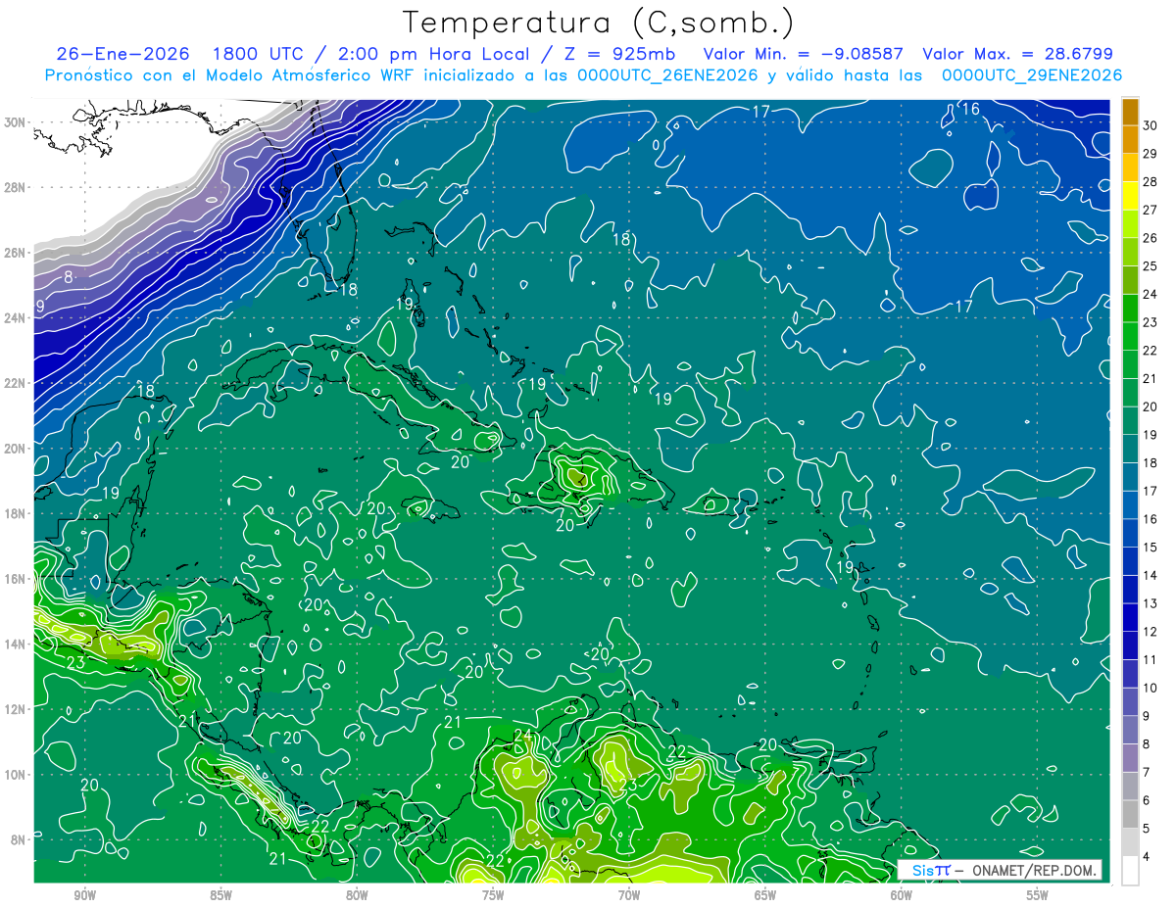Click the color scale label "27"

(x=1151, y=210)
